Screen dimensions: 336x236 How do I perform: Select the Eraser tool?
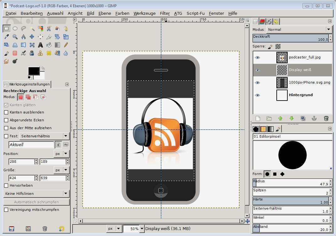coord(15,53)
